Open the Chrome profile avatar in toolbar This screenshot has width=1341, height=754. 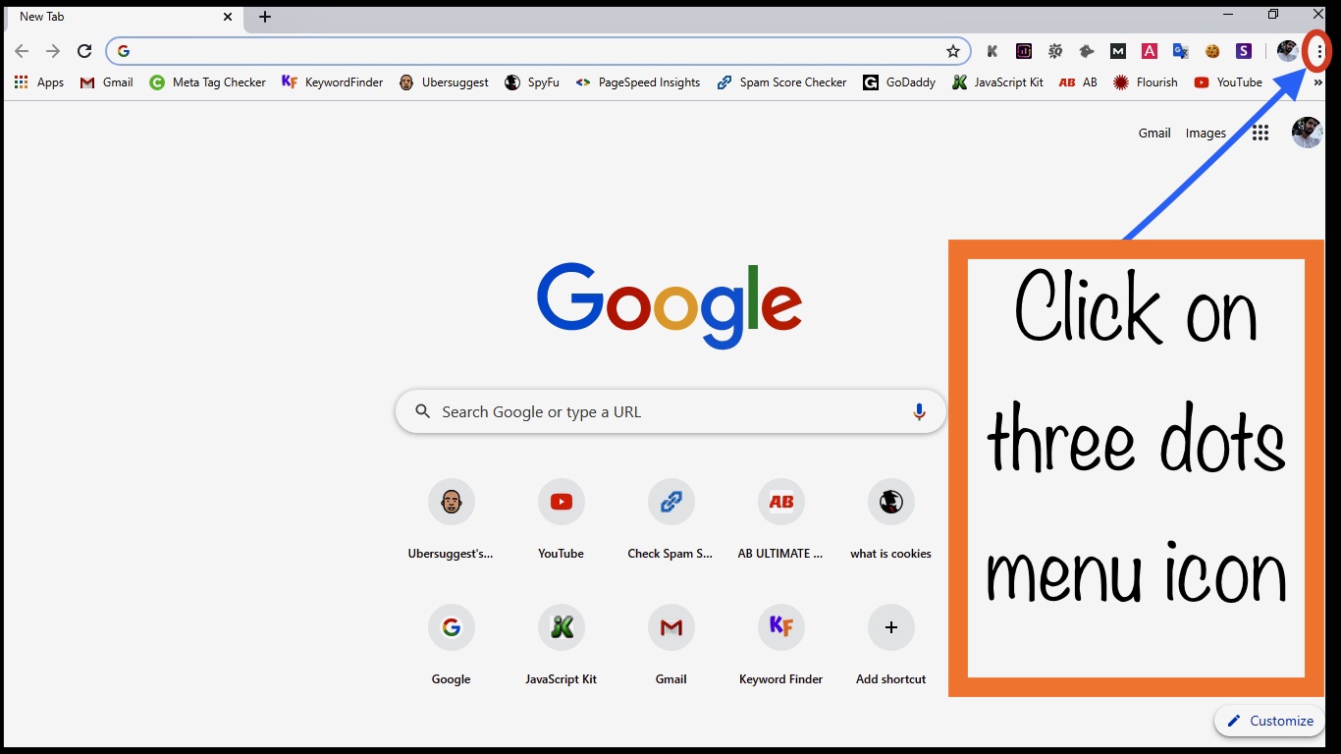pyautogui.click(x=1288, y=51)
